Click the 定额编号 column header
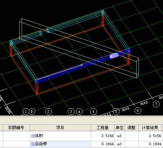The height and width of the screenshot is (148, 163). (16, 128)
